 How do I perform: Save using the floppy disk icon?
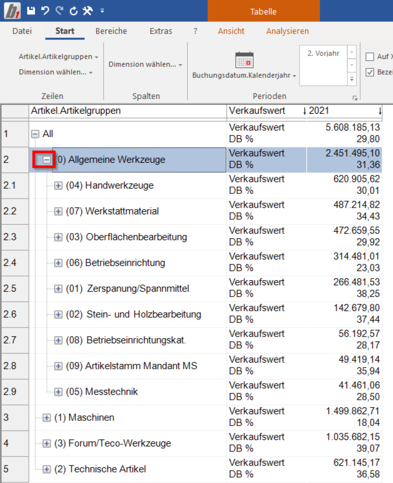[31, 11]
